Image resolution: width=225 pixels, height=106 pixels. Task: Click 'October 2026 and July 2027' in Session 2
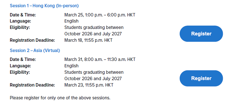[x=93, y=78]
